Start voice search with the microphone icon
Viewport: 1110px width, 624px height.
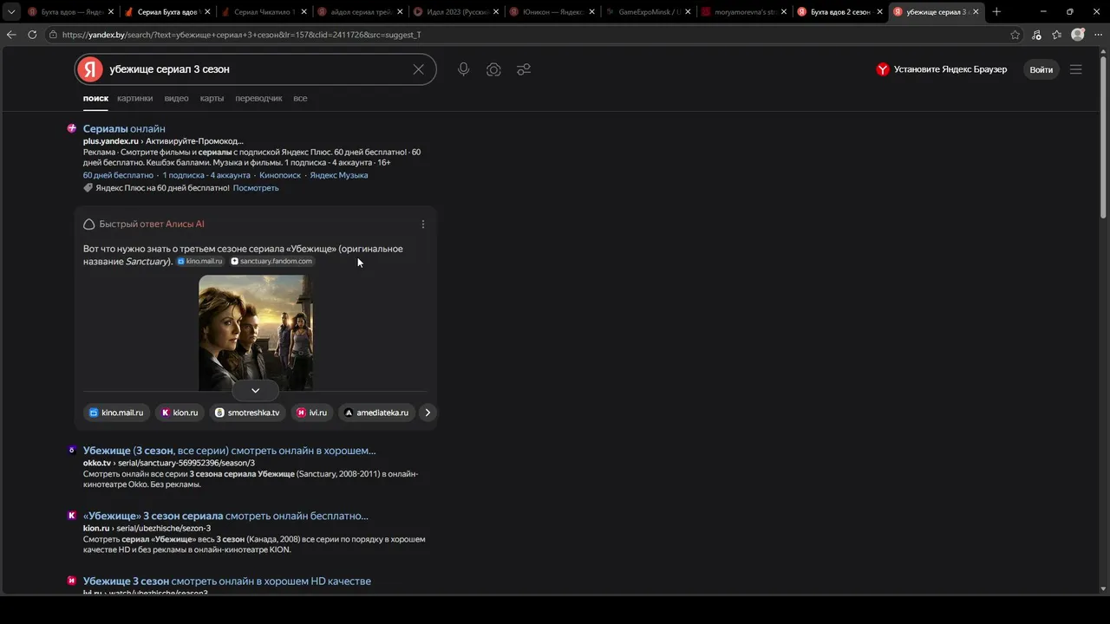(x=464, y=69)
